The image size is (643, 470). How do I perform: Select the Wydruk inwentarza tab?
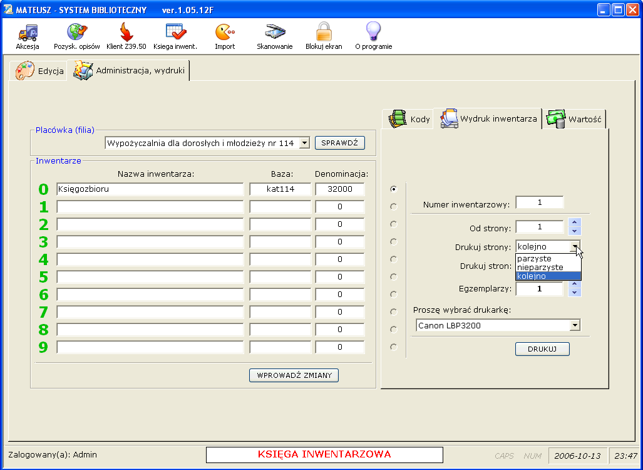488,118
